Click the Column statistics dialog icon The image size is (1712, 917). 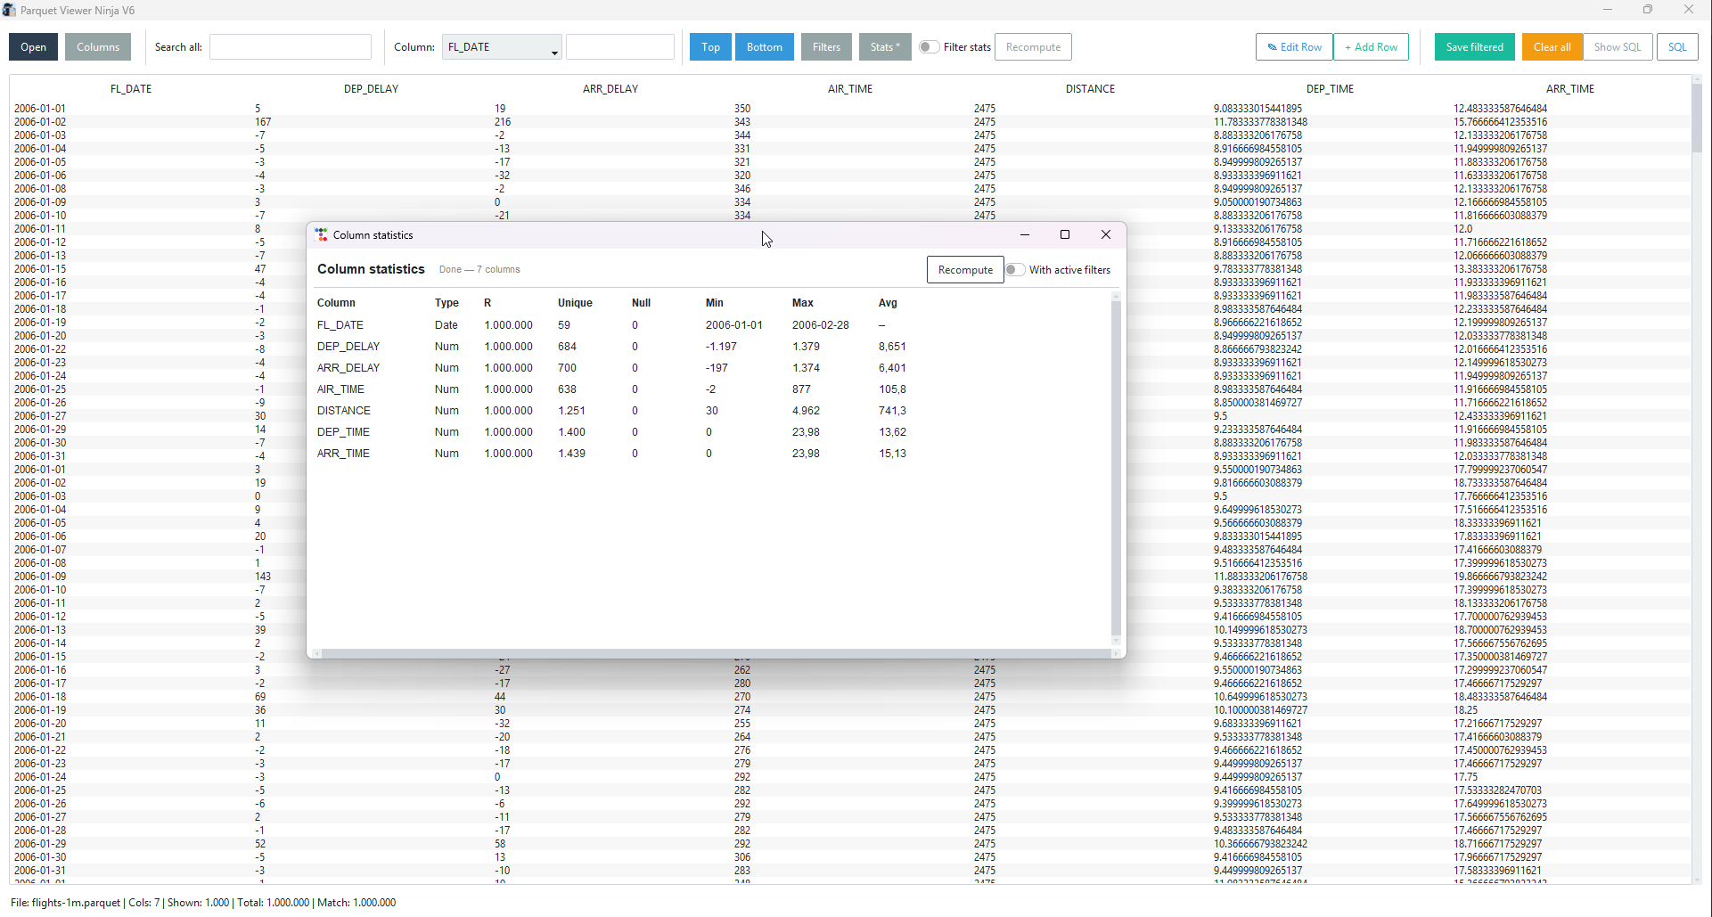point(322,235)
